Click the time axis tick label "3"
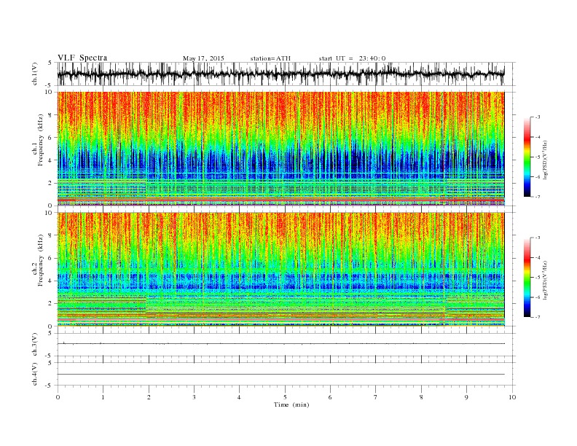 [x=194, y=397]
